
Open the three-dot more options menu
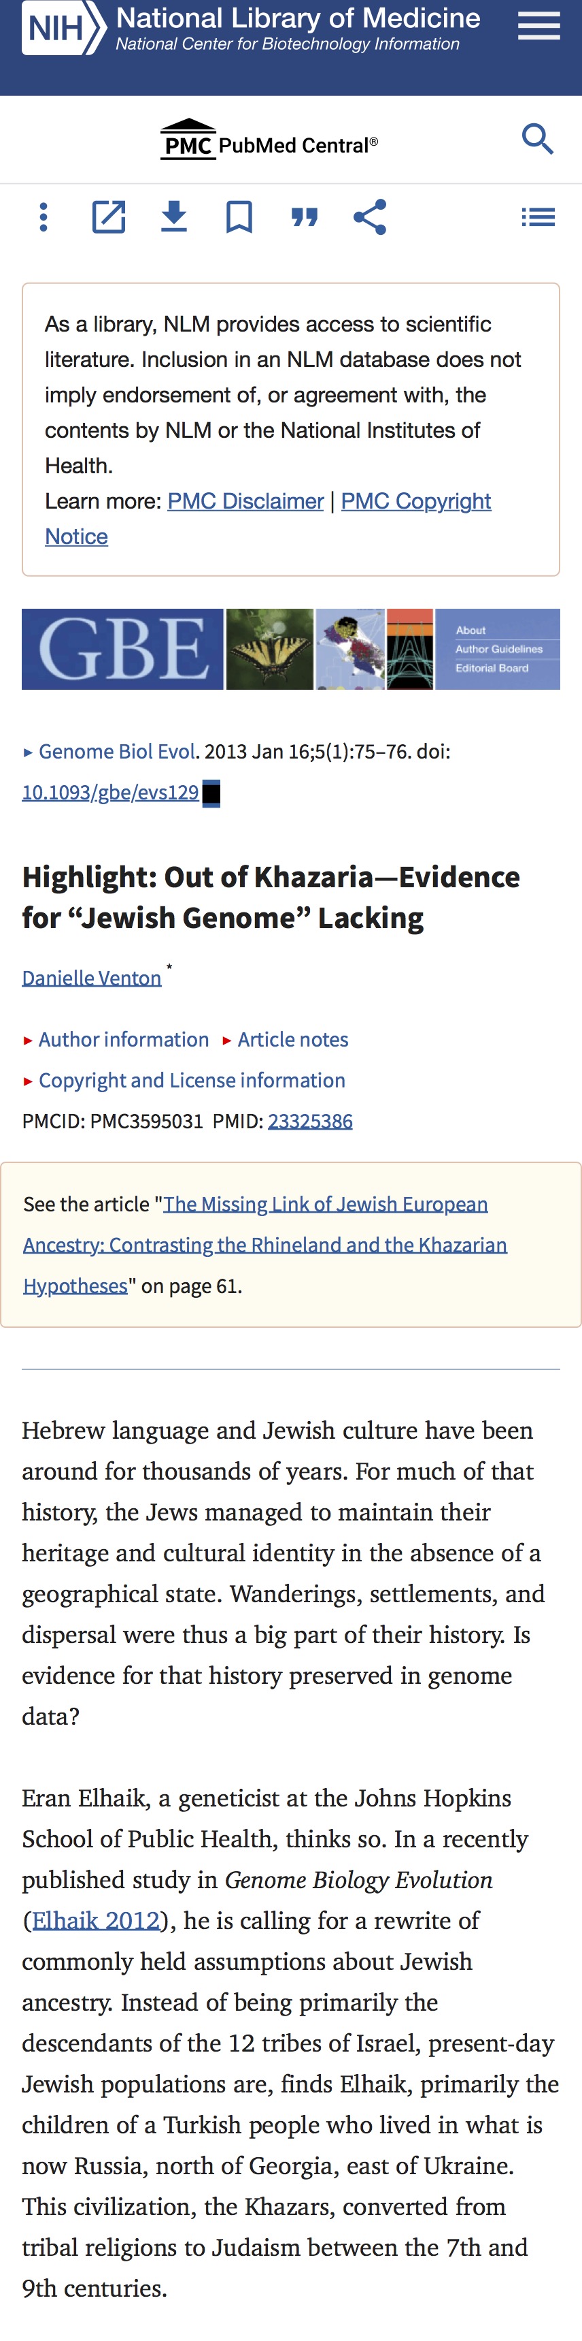click(44, 217)
